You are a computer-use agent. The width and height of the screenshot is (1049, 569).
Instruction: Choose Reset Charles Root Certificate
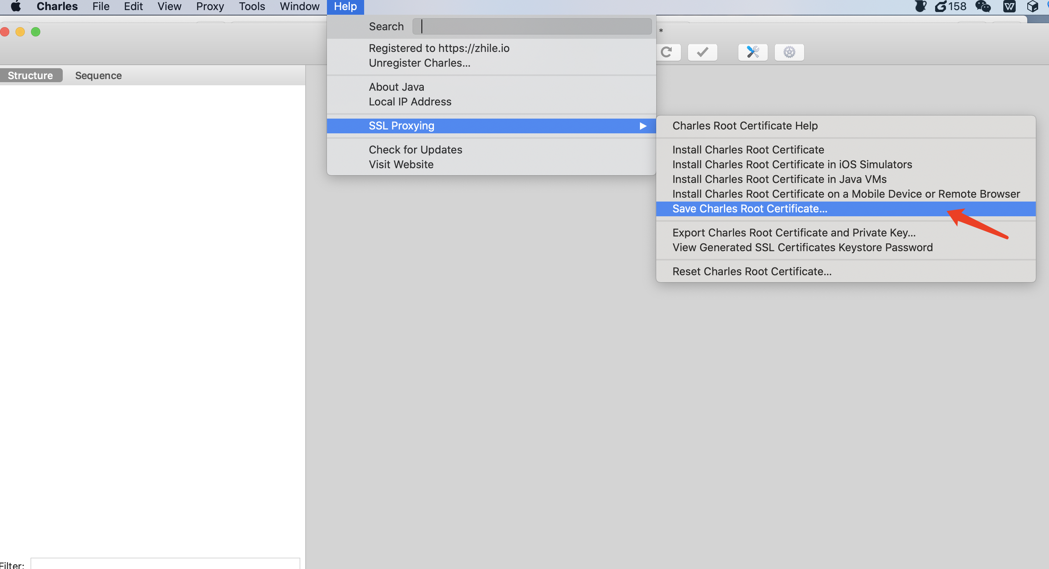[x=751, y=271]
